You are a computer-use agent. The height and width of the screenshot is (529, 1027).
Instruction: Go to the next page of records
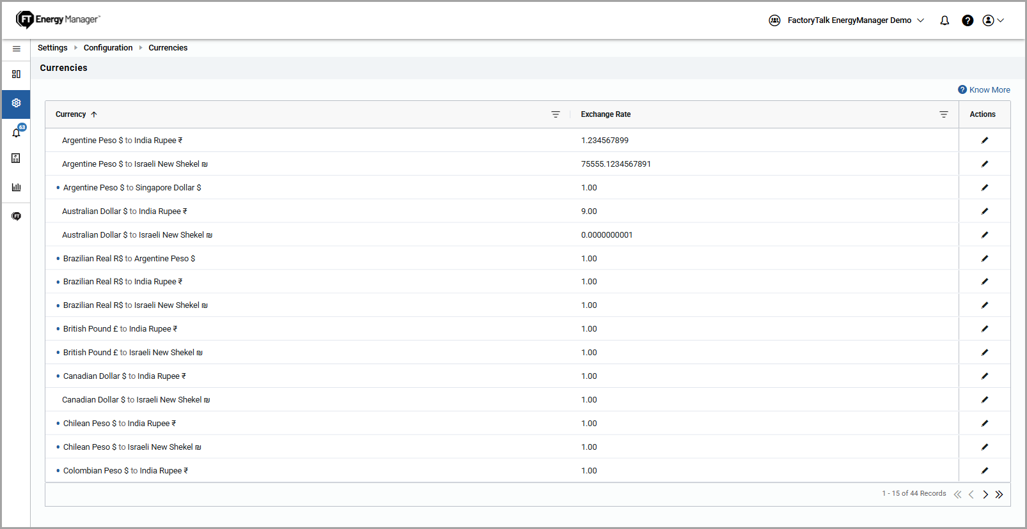(985, 494)
